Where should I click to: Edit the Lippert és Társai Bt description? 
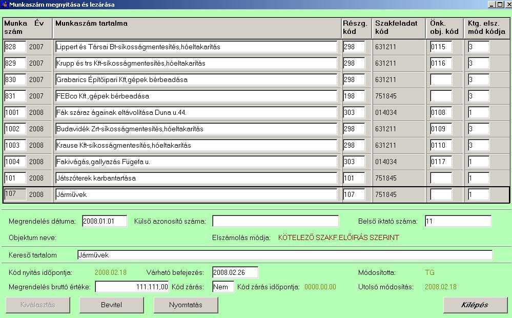point(196,47)
